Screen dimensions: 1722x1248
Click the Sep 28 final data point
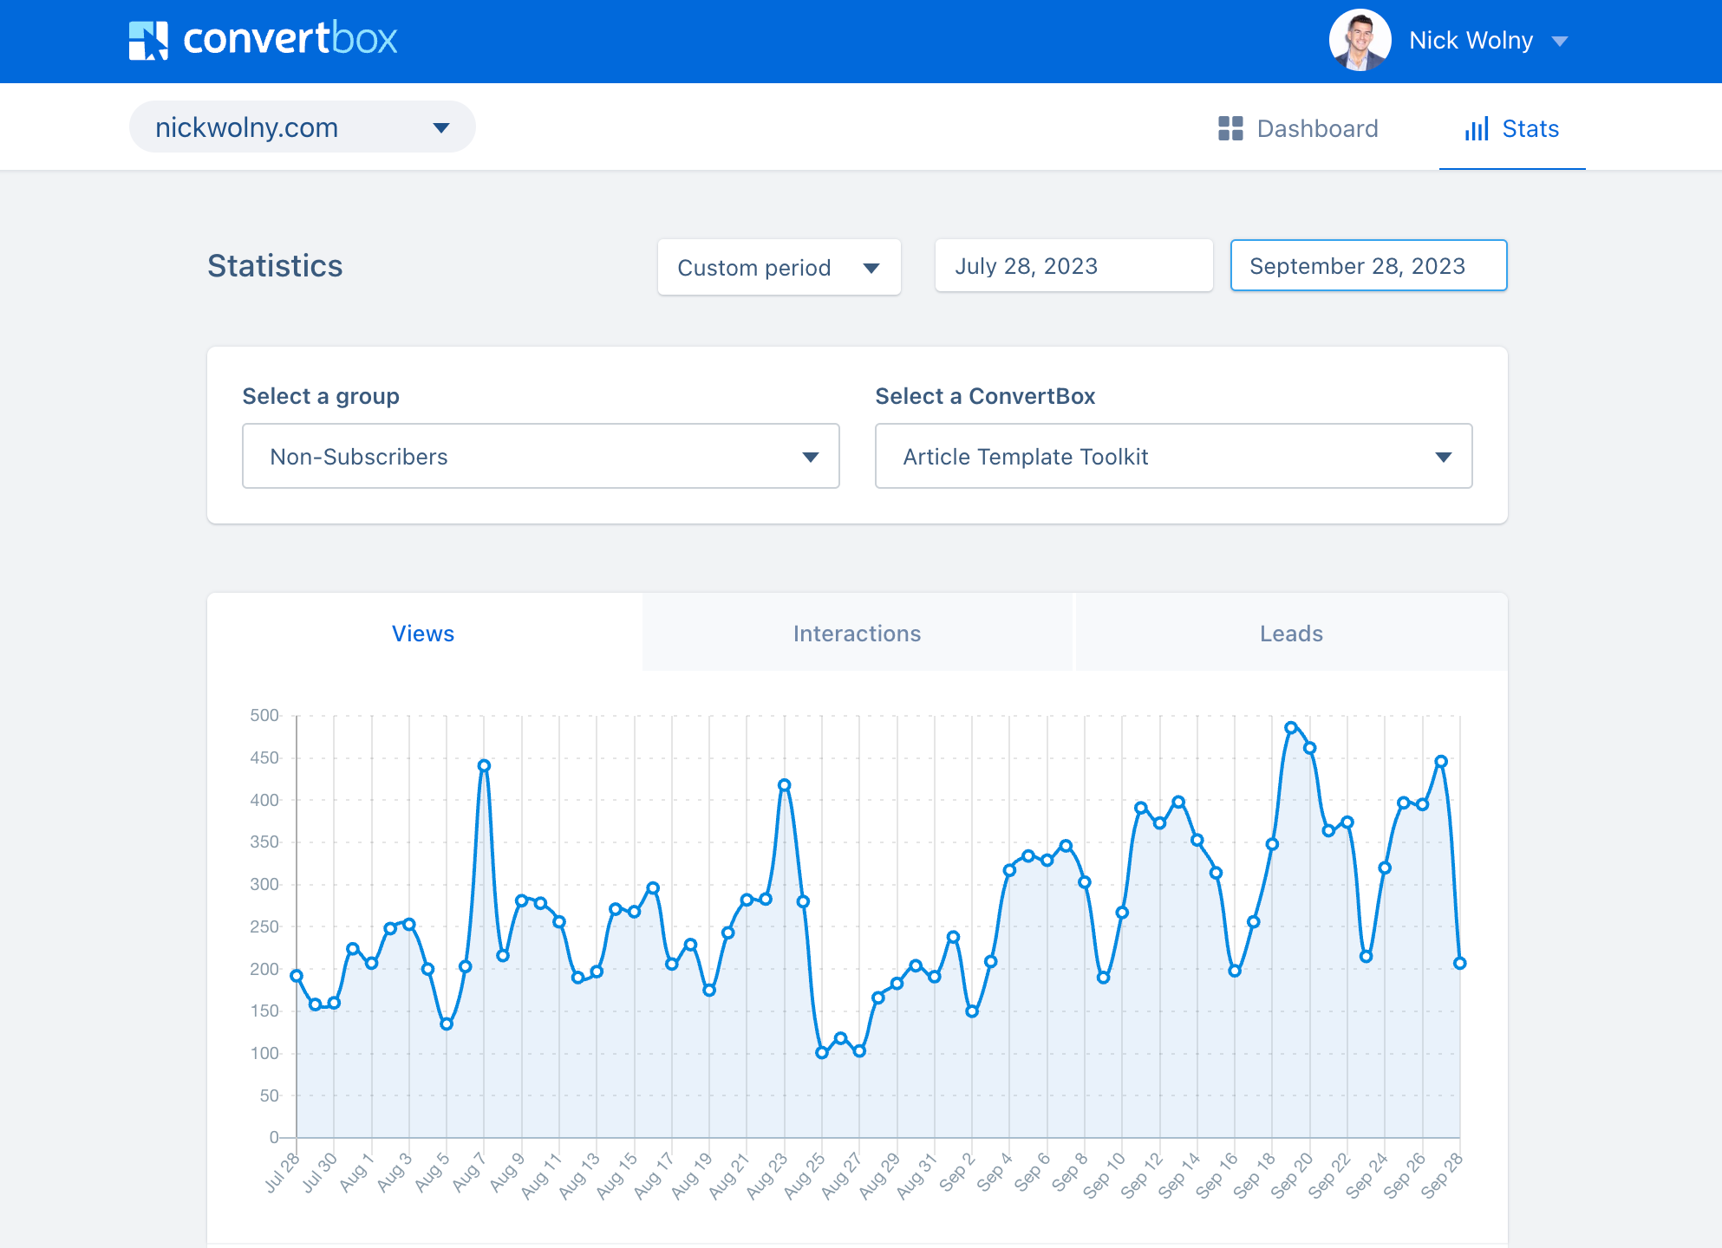(1460, 963)
